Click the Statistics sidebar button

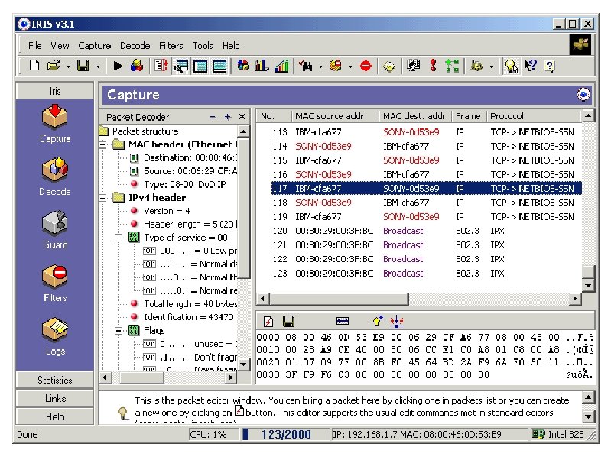point(55,380)
